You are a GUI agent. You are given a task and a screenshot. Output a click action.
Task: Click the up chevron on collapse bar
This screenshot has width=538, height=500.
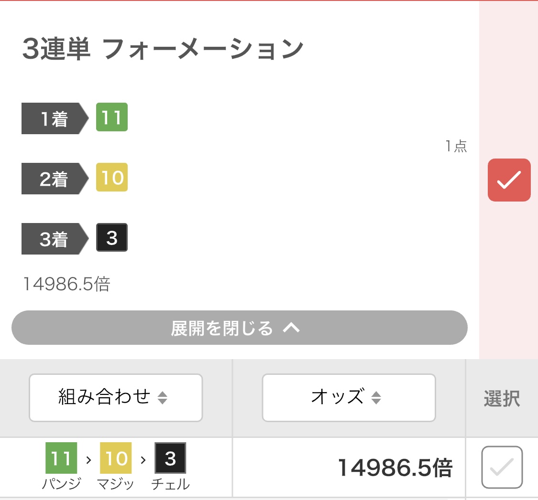(291, 328)
